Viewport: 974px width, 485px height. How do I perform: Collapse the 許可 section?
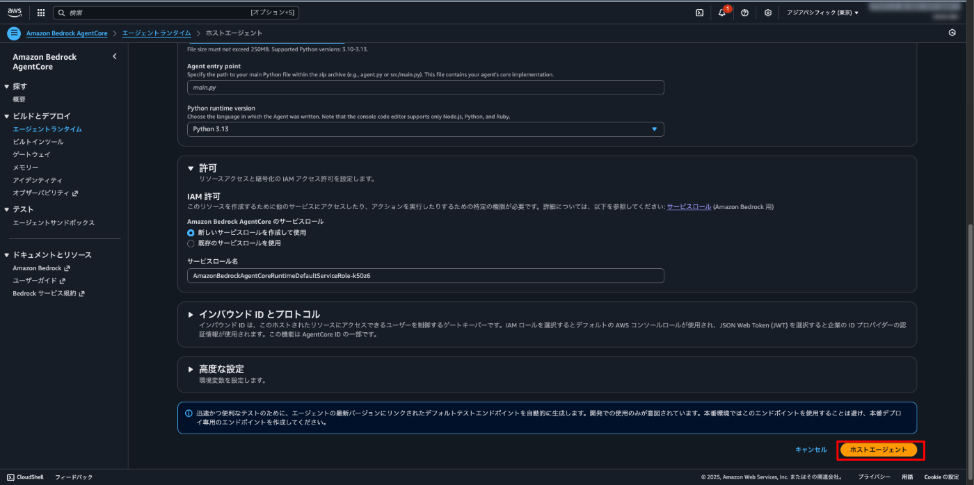tap(191, 168)
